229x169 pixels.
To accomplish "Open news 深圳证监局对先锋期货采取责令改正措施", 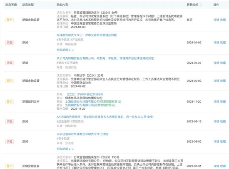I will click(x=82, y=134).
